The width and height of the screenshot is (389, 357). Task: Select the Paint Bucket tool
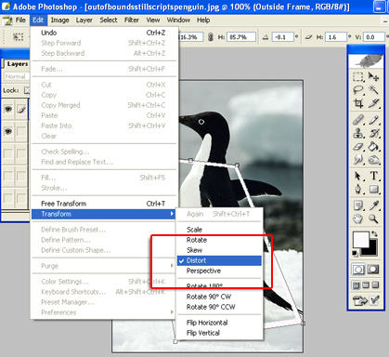click(x=373, y=146)
